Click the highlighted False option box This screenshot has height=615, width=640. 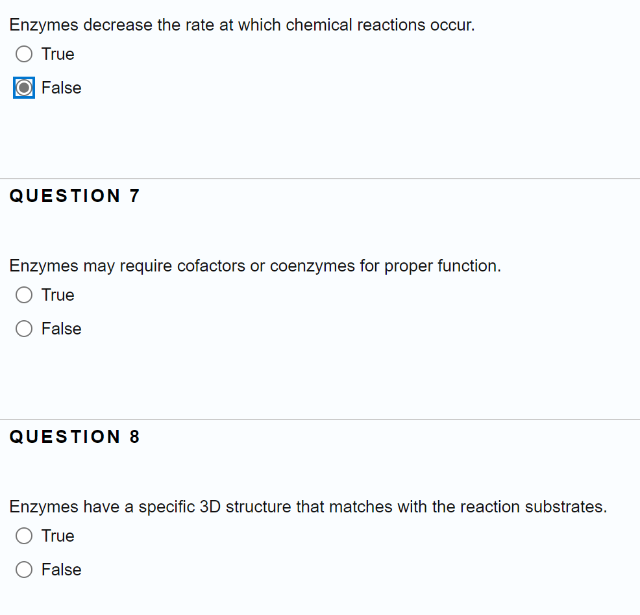pyautogui.click(x=24, y=88)
